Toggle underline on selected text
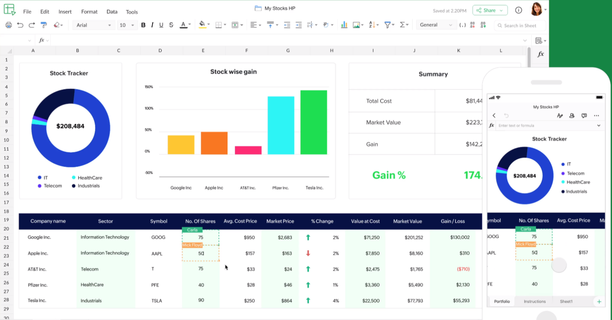This screenshot has height=320, width=612. (x=161, y=25)
